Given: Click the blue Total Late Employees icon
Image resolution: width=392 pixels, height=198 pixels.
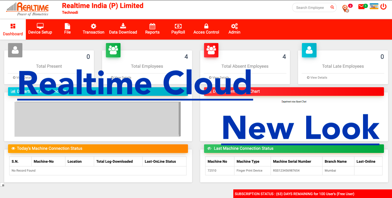Looking at the screenshot, I should coord(309,50).
